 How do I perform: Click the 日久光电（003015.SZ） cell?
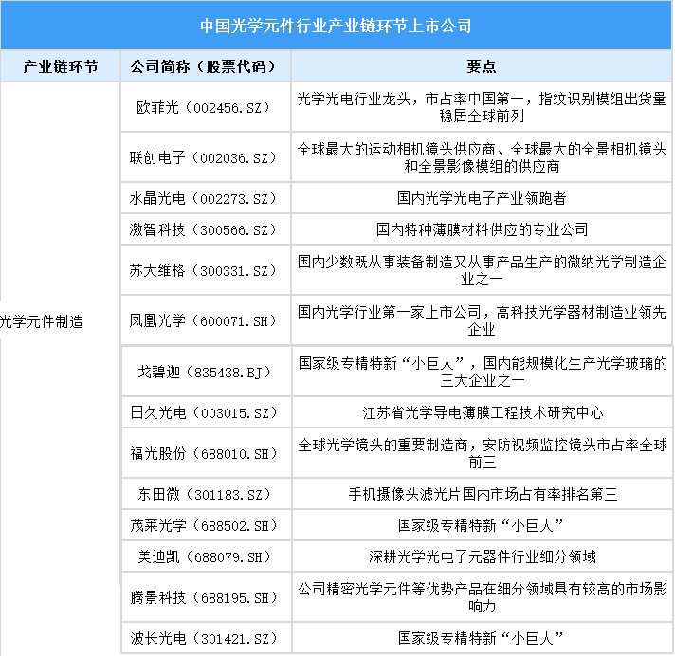click(x=207, y=412)
